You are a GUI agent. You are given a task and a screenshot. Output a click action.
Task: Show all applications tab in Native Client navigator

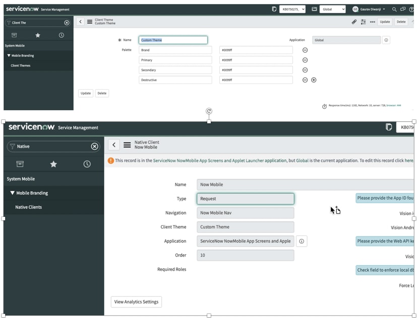click(20, 164)
